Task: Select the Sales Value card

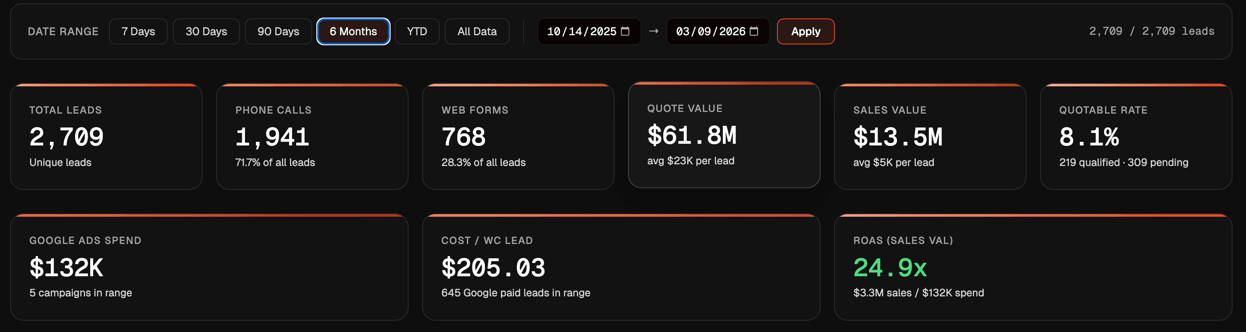Action: pos(930,137)
